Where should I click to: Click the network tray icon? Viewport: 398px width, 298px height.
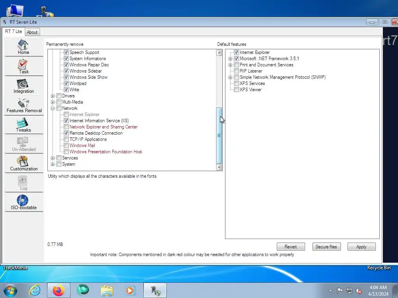tap(349, 291)
